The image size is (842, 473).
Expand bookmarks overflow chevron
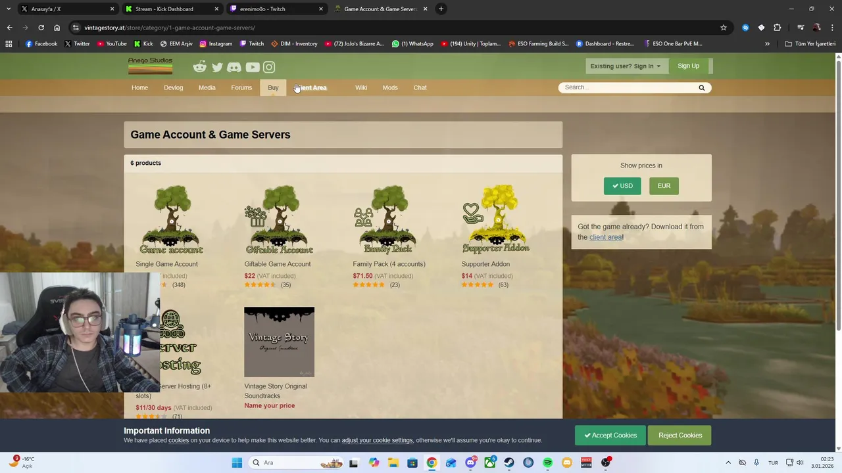click(x=767, y=44)
